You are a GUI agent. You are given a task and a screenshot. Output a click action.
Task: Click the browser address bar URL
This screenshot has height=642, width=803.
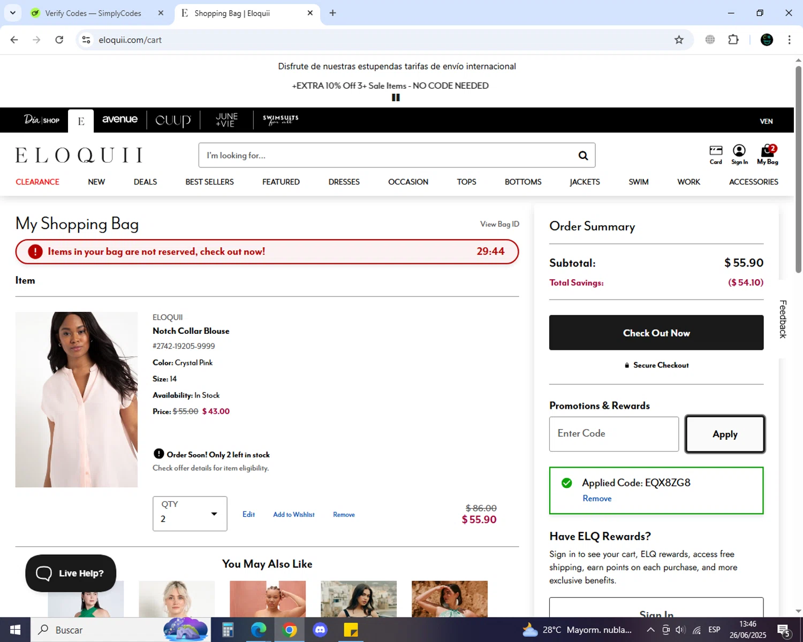tap(130, 40)
